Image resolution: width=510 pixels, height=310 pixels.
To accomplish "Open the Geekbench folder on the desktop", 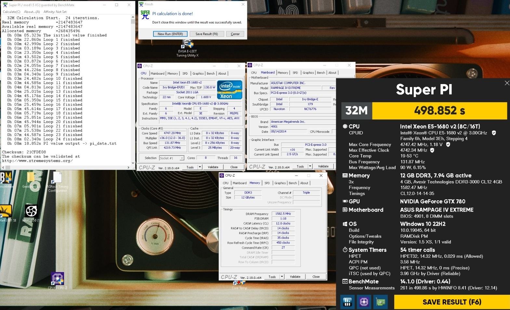I will (x=31, y=180).
